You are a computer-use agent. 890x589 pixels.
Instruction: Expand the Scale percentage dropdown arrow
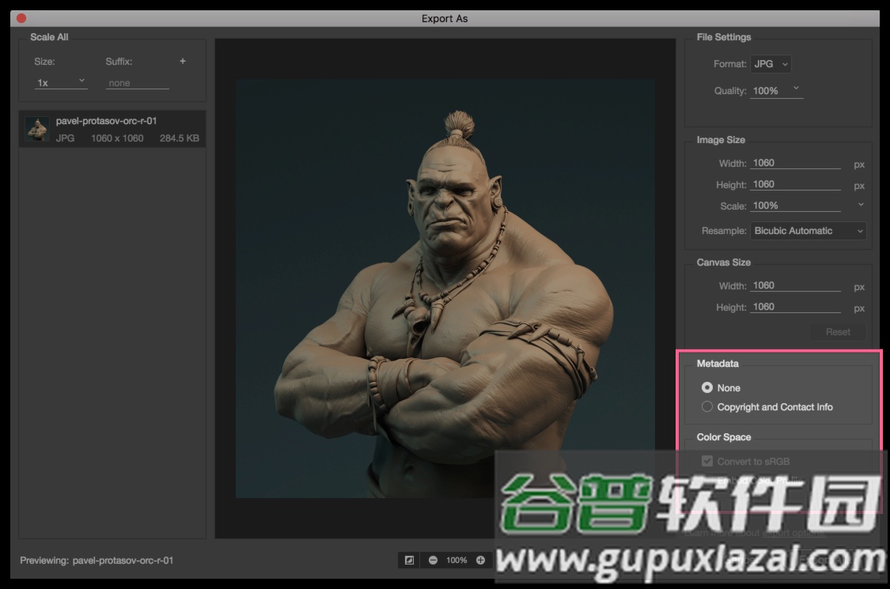[861, 205]
